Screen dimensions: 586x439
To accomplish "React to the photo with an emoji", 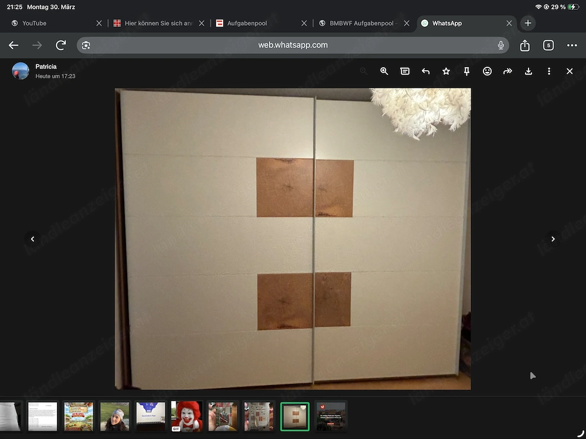I will click(487, 71).
